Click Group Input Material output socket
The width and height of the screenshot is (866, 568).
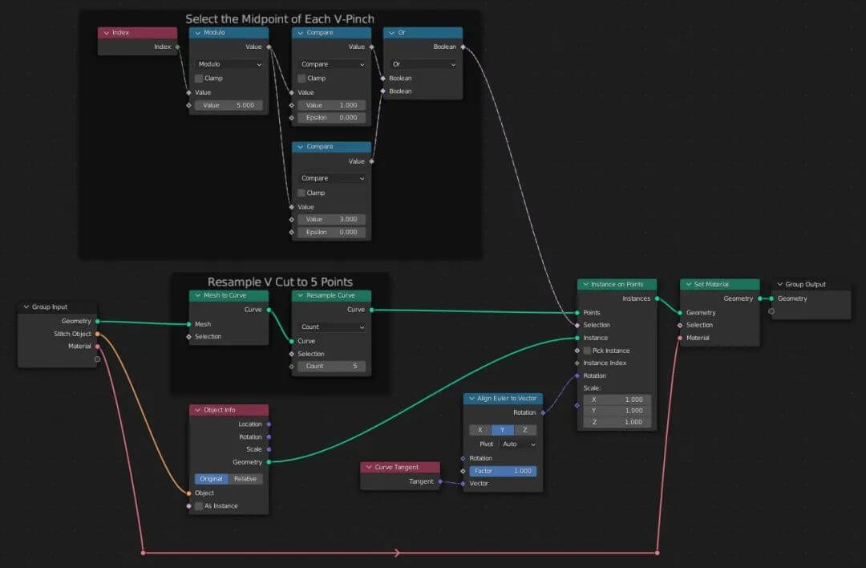(98, 347)
